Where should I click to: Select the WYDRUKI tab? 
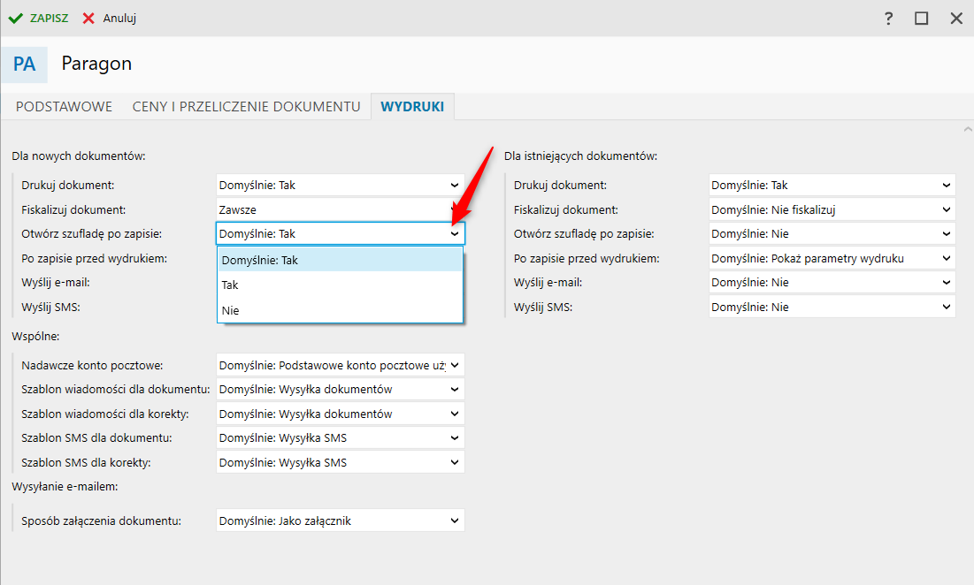pos(412,107)
